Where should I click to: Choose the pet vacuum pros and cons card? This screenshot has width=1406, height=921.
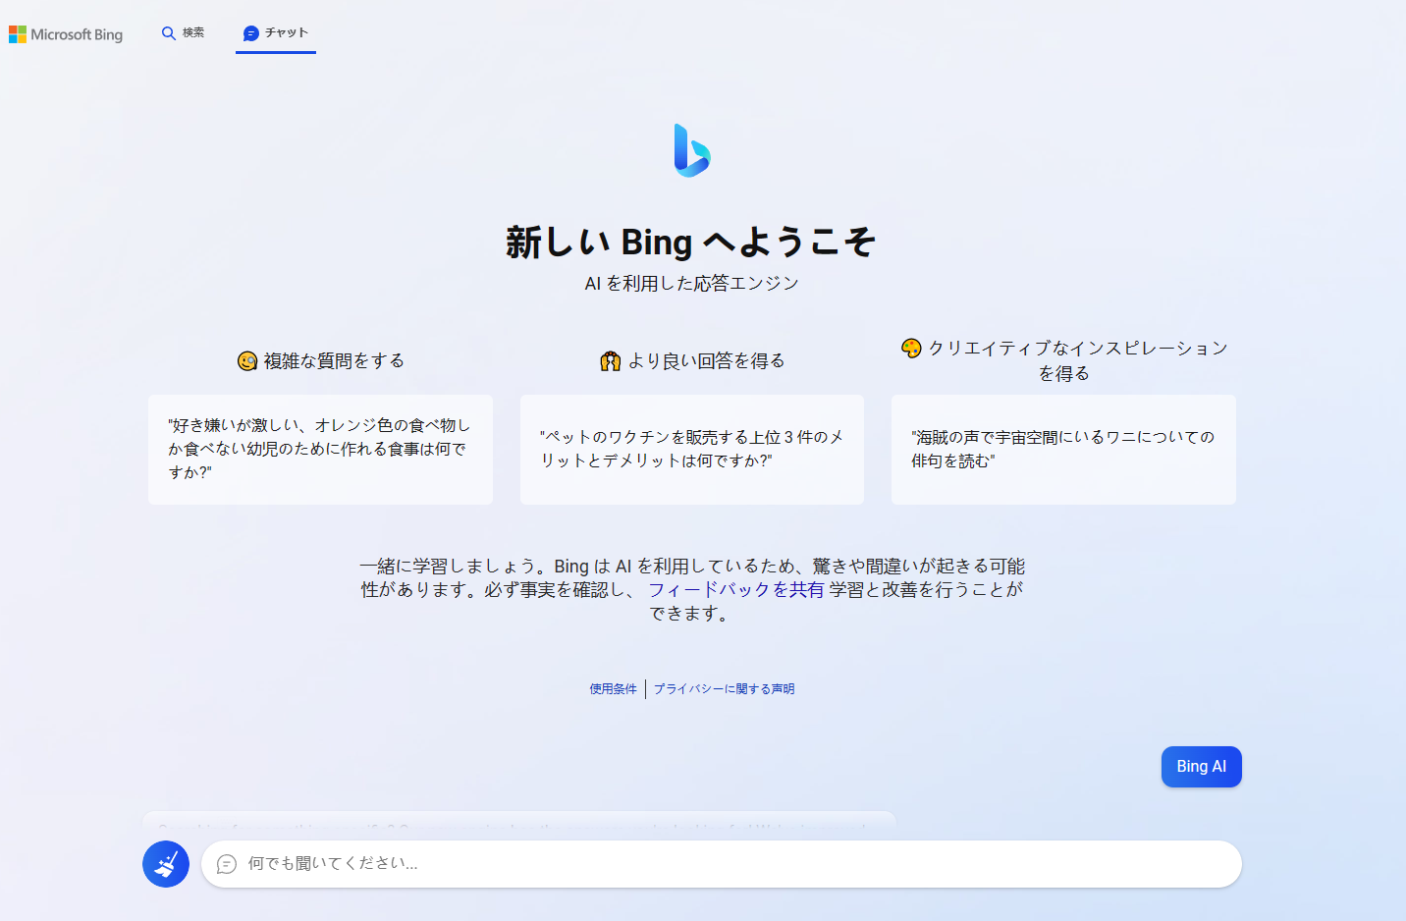[691, 450]
